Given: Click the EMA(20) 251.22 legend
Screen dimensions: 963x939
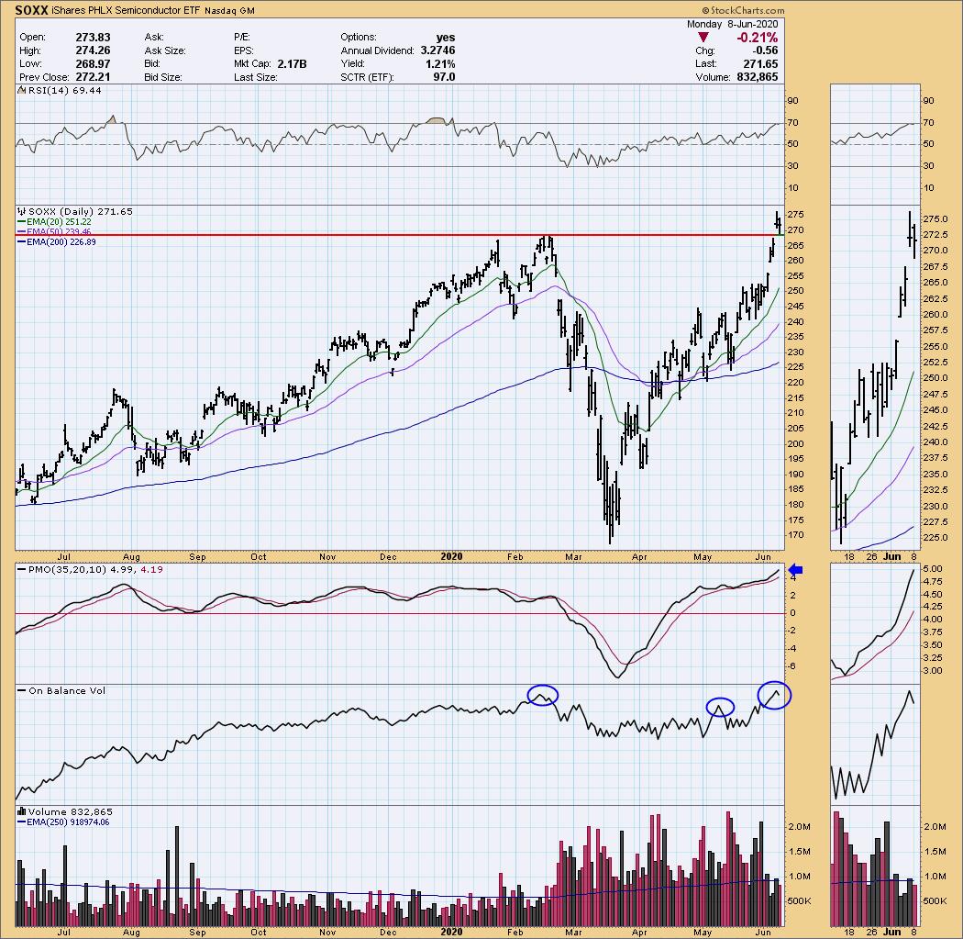Looking at the screenshot, I should point(59,222).
